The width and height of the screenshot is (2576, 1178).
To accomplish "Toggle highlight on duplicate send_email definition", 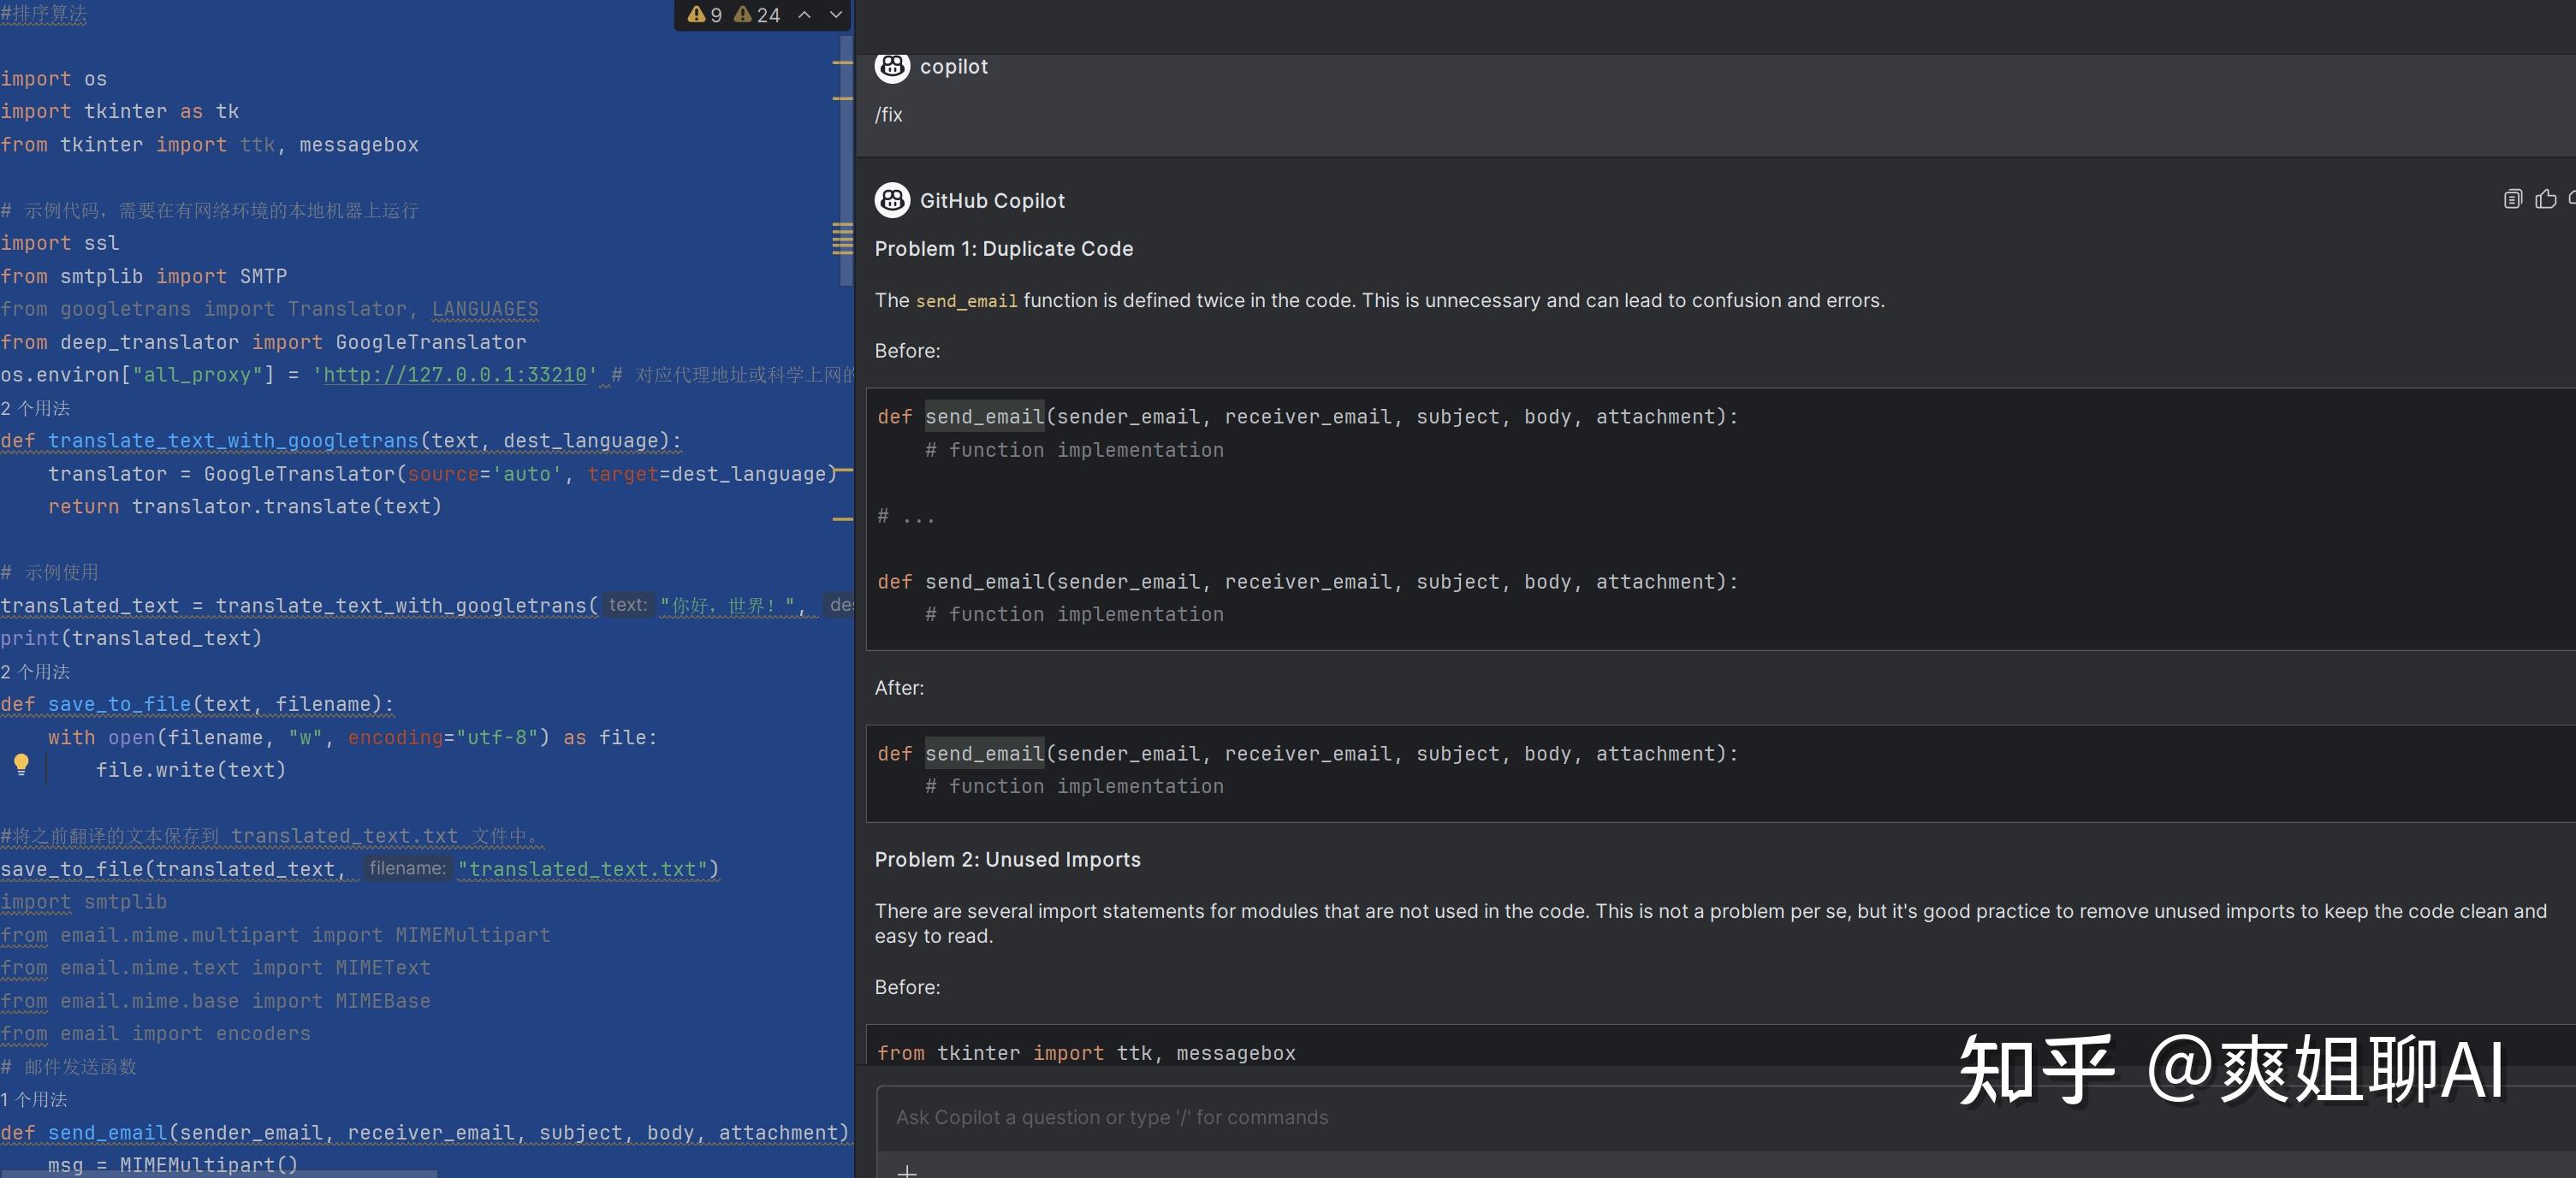I will coord(983,581).
